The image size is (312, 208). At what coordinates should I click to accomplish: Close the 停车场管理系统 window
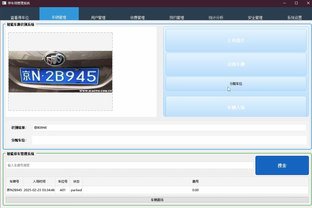tap(308, 3)
